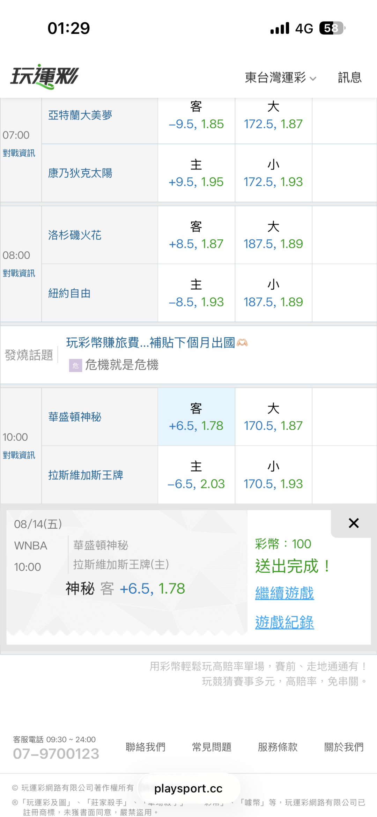The height and width of the screenshot is (817, 377).
Task: Open 遊戲紀錄 link
Action: pos(284,622)
